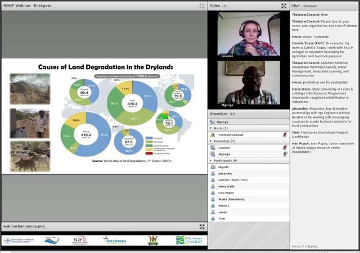Click the photo of man standing in field

pyautogui.click(x=30, y=123)
